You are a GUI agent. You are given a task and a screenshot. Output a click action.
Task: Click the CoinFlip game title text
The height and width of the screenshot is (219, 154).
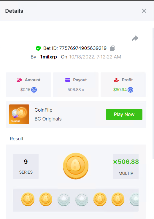click(43, 110)
